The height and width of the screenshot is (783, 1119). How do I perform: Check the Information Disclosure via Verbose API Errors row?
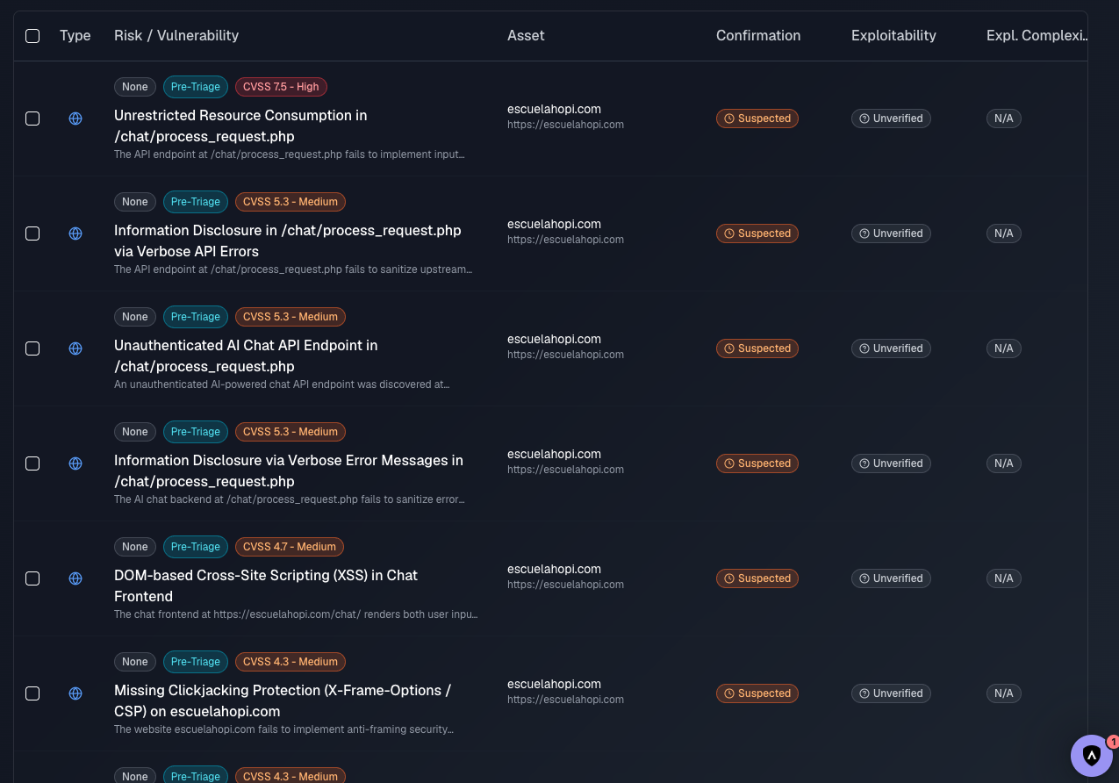click(x=32, y=233)
